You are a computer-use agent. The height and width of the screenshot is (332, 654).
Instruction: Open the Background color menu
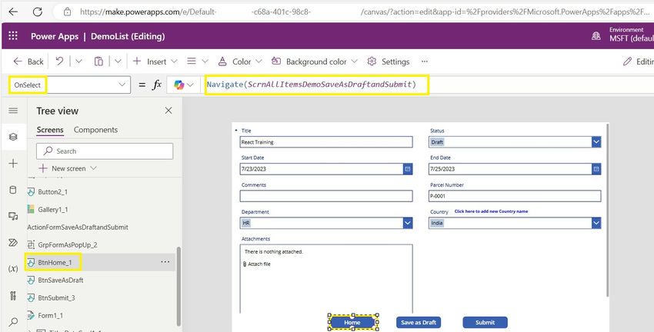click(315, 61)
